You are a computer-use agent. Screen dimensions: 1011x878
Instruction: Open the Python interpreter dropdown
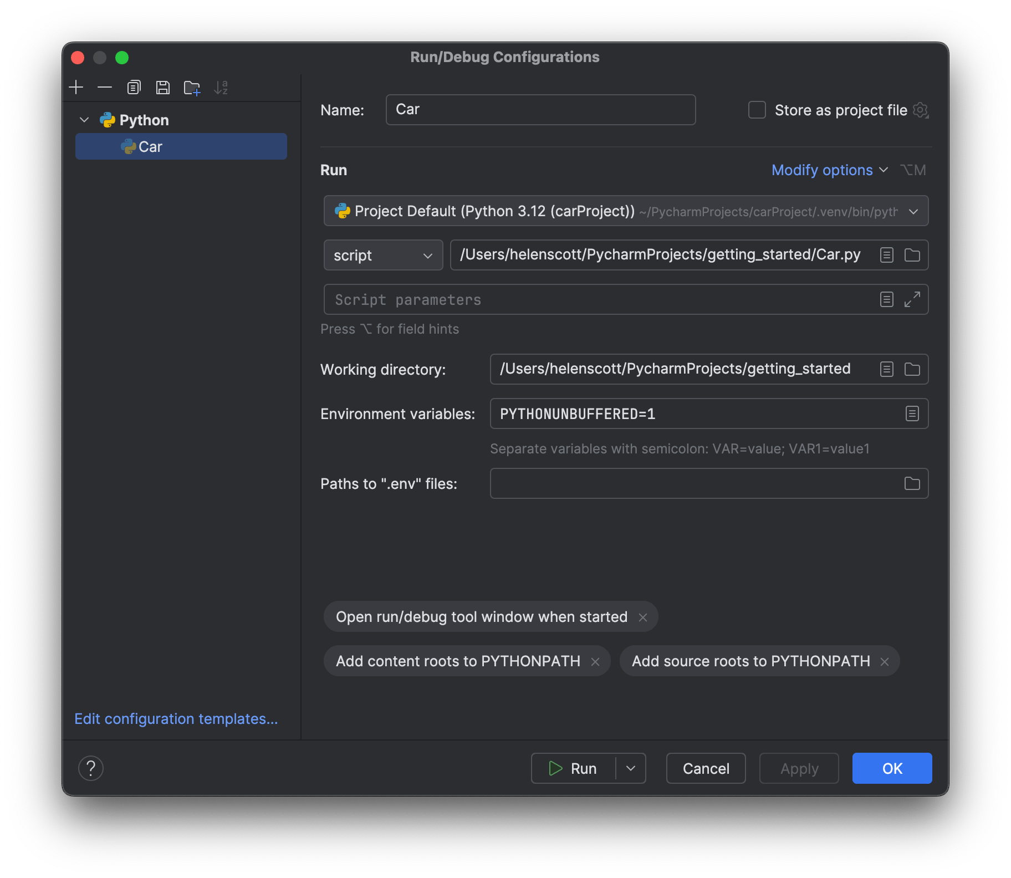coord(913,211)
